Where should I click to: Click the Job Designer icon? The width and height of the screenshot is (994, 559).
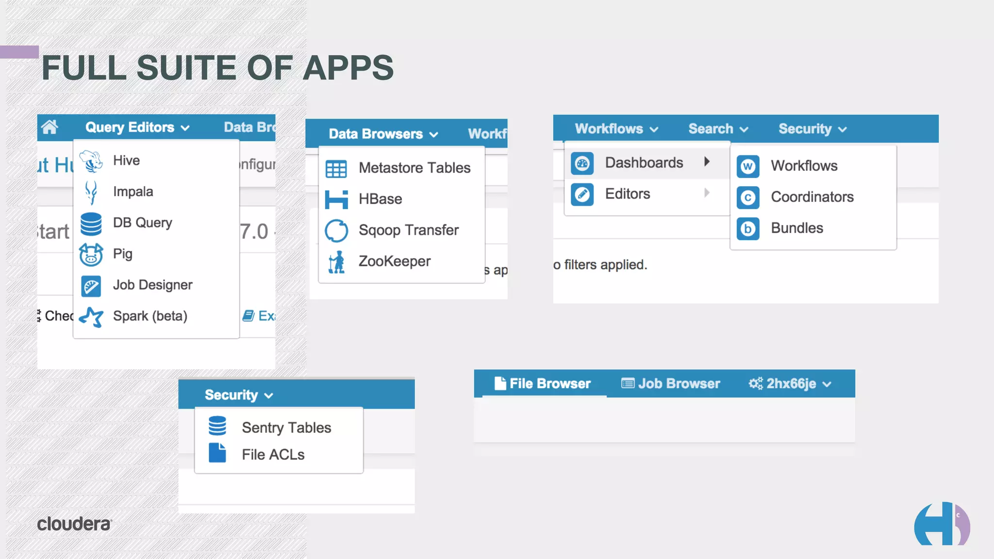point(91,286)
